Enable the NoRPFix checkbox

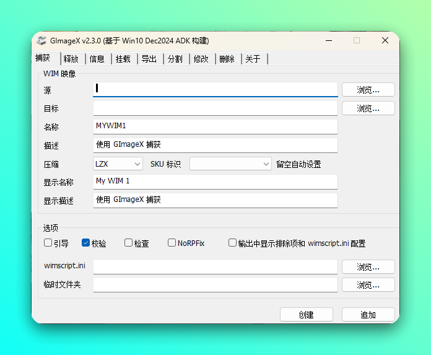tap(172, 243)
